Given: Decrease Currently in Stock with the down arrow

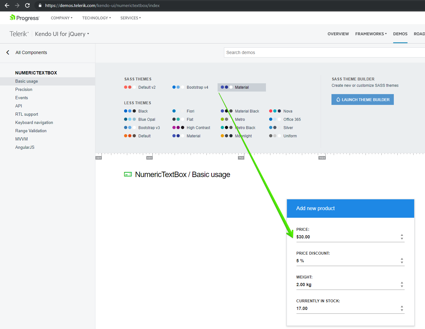Looking at the screenshot, I should [x=402, y=310].
